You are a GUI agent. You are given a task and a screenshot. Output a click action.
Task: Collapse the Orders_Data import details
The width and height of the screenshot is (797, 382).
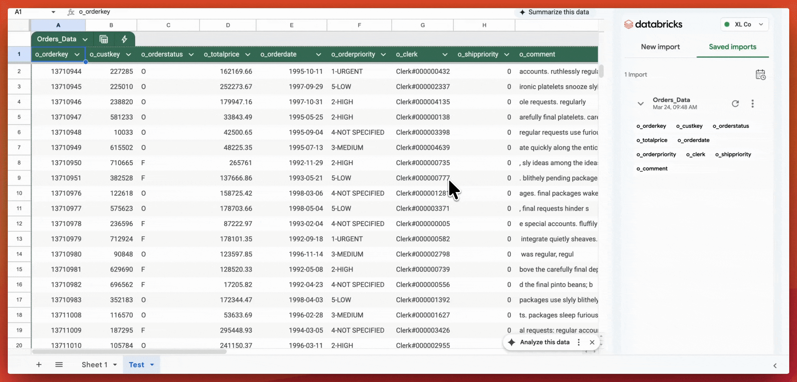pyautogui.click(x=640, y=104)
